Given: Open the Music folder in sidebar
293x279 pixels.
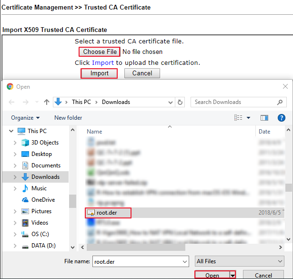Looking at the screenshot, I should [39, 188].
